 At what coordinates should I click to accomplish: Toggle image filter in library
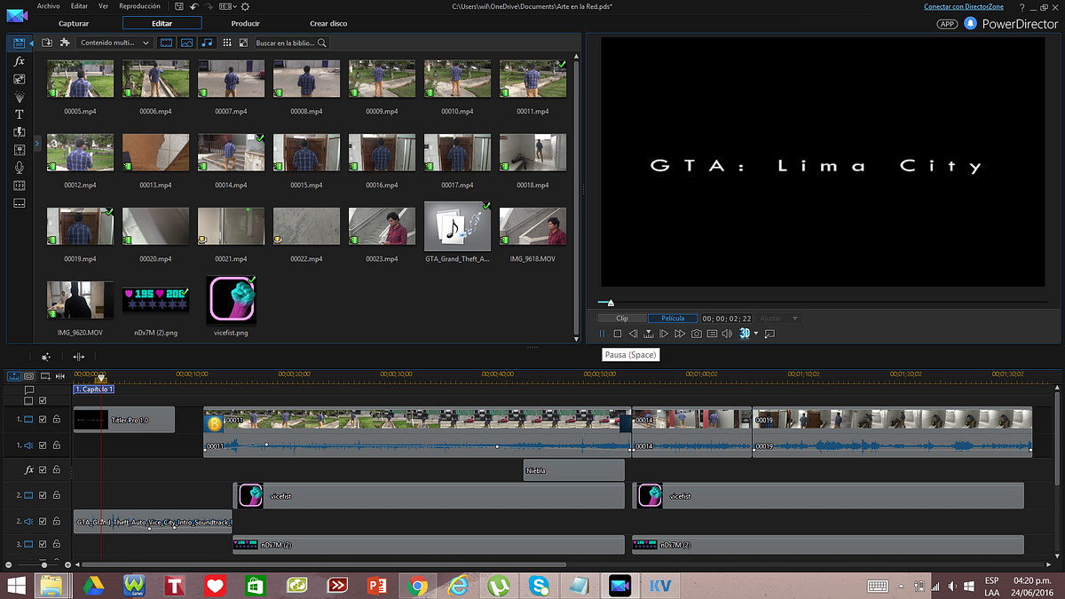click(186, 43)
